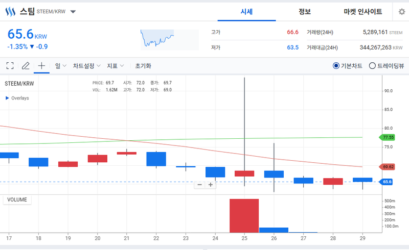Click the mini price sparkline chart
This screenshot has width=409, height=250.
[x=170, y=40]
